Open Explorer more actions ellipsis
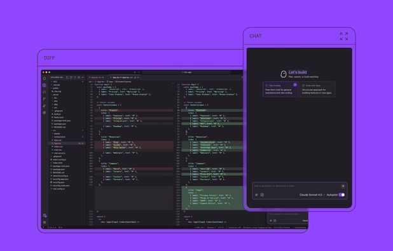This screenshot has width=393, height=251. (83, 78)
